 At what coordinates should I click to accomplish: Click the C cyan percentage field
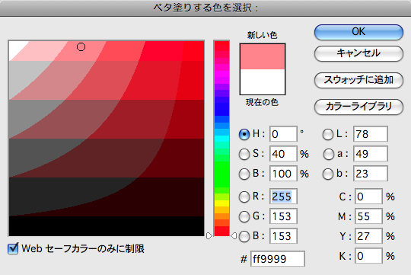coord(368,197)
